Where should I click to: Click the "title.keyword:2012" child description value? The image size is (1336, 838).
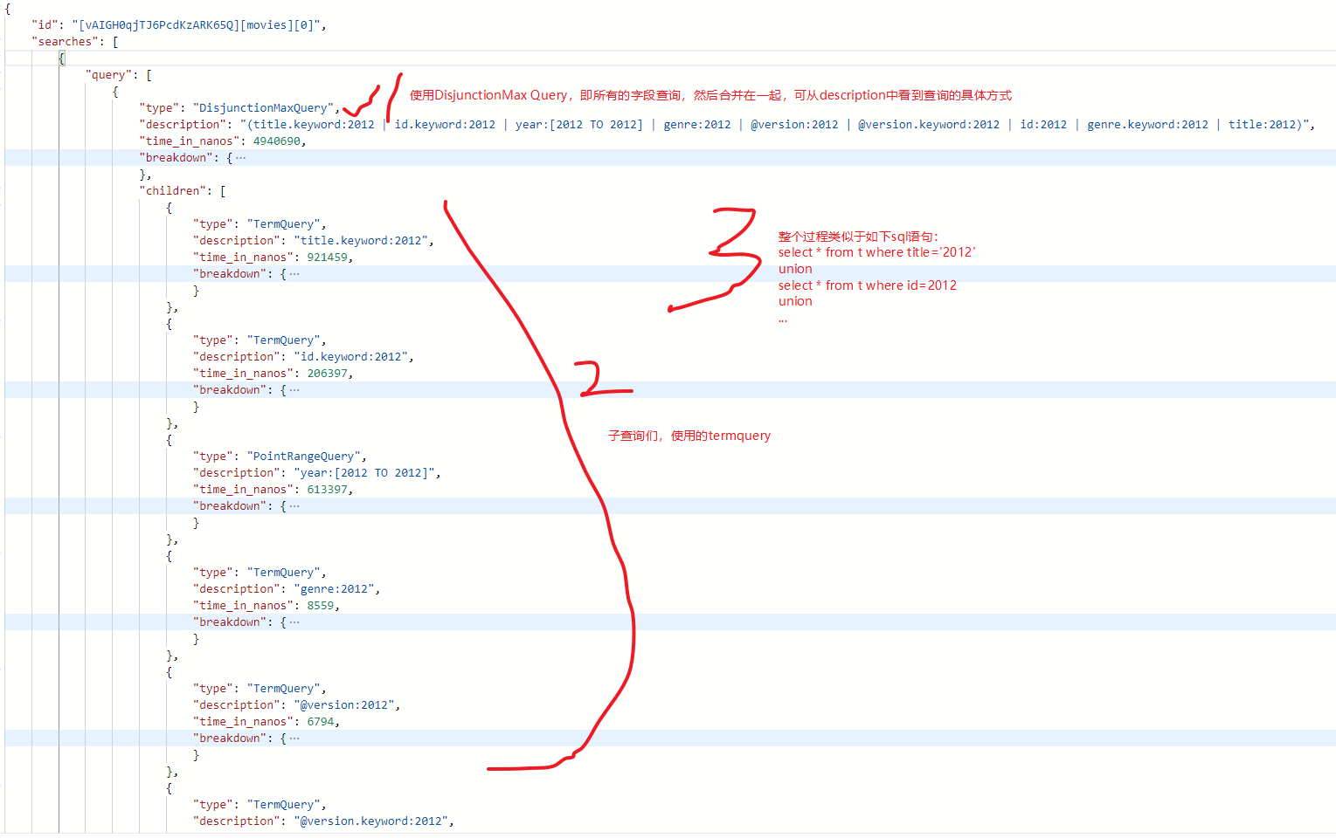(x=361, y=241)
